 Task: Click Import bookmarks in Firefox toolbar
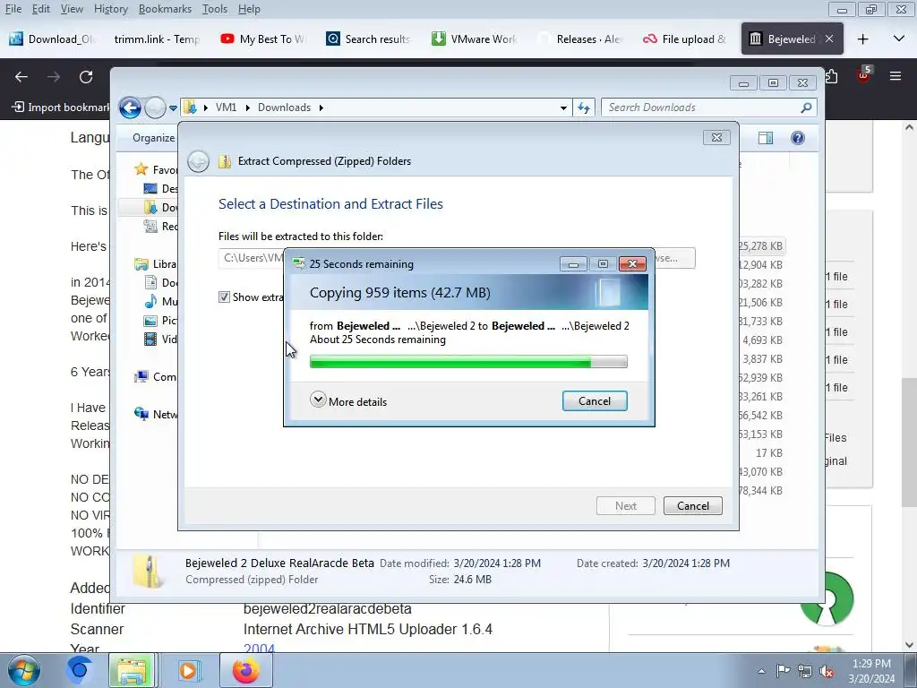61,107
